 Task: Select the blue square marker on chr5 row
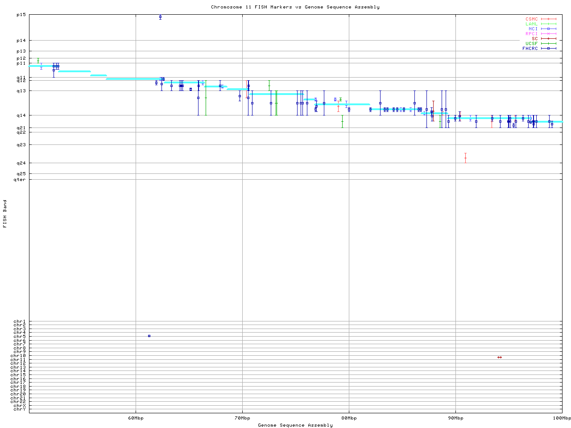pyautogui.click(x=149, y=336)
